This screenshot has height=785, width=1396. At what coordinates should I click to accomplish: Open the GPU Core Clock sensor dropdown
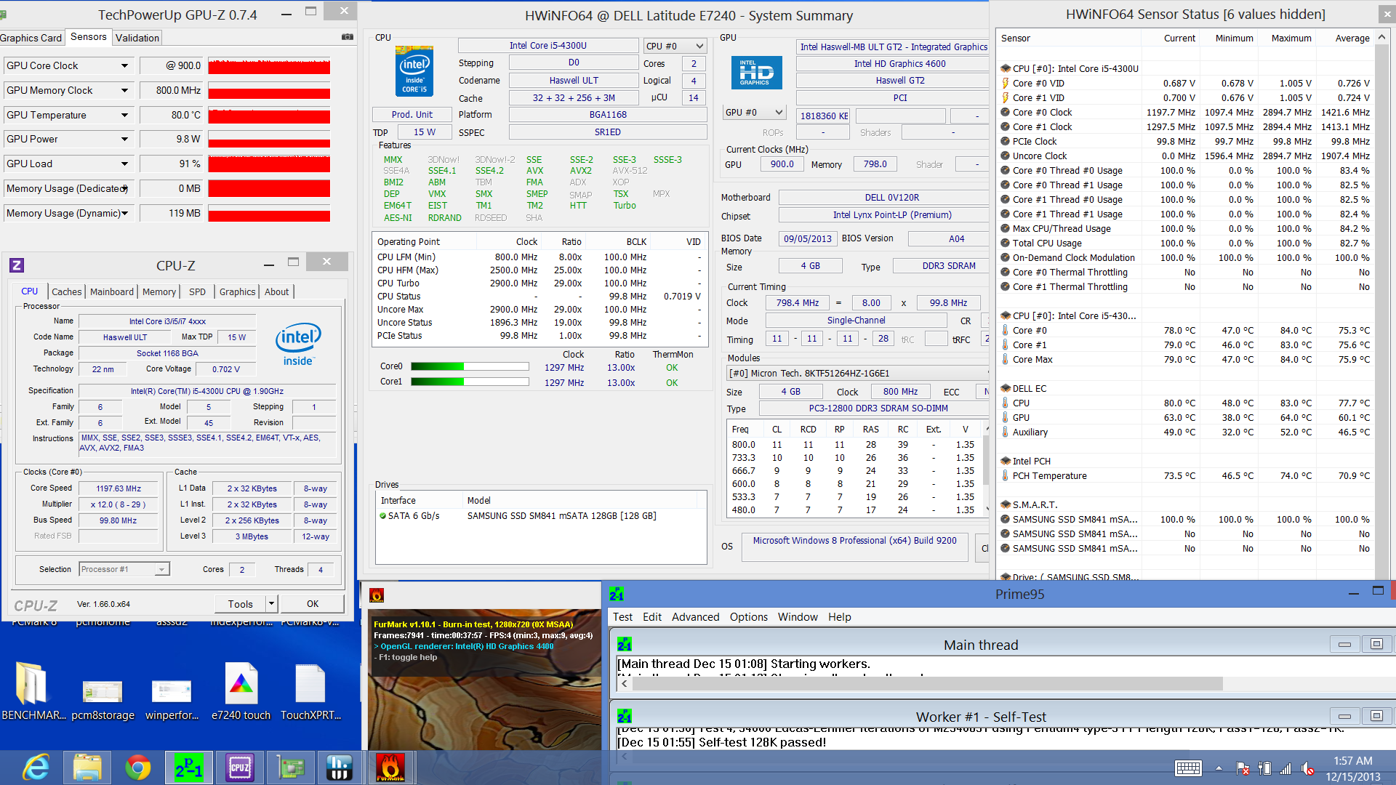pyautogui.click(x=124, y=65)
